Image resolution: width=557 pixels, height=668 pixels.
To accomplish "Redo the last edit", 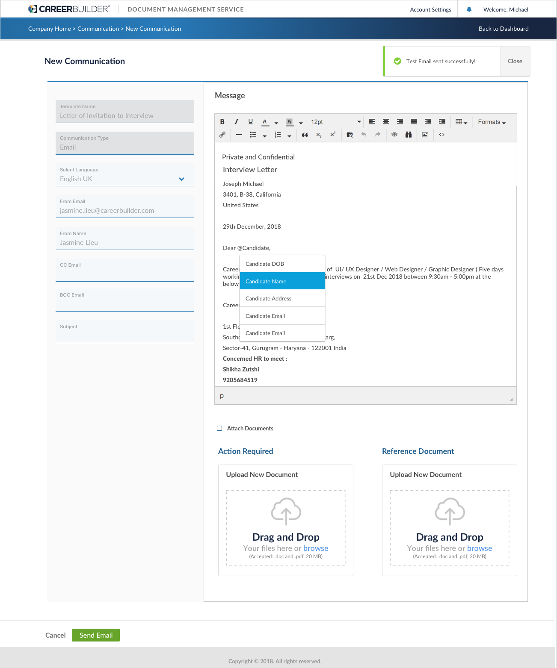I will [378, 135].
